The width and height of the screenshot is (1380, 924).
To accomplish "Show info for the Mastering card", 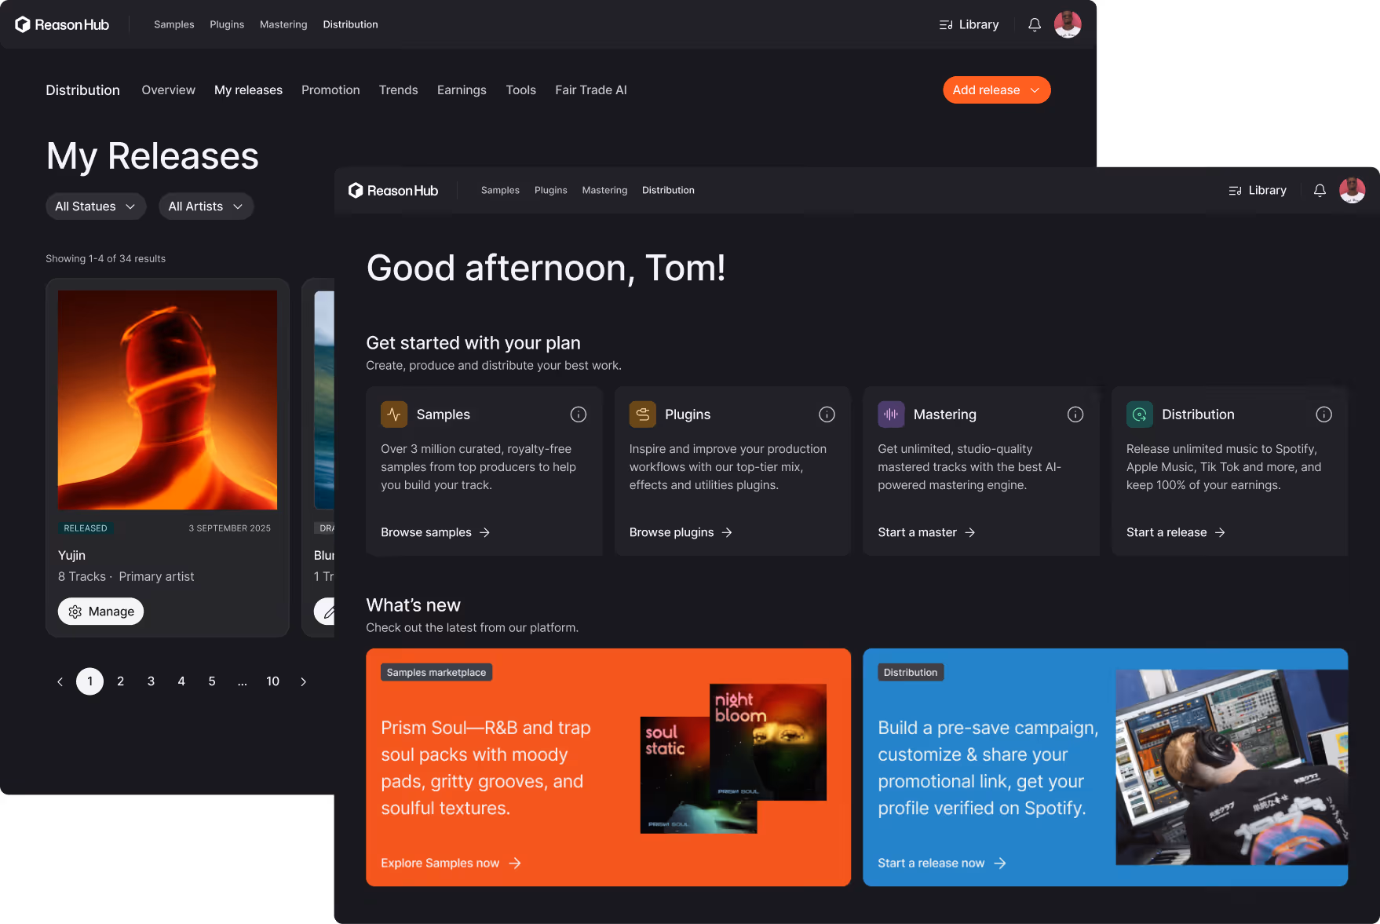I will [x=1075, y=415].
